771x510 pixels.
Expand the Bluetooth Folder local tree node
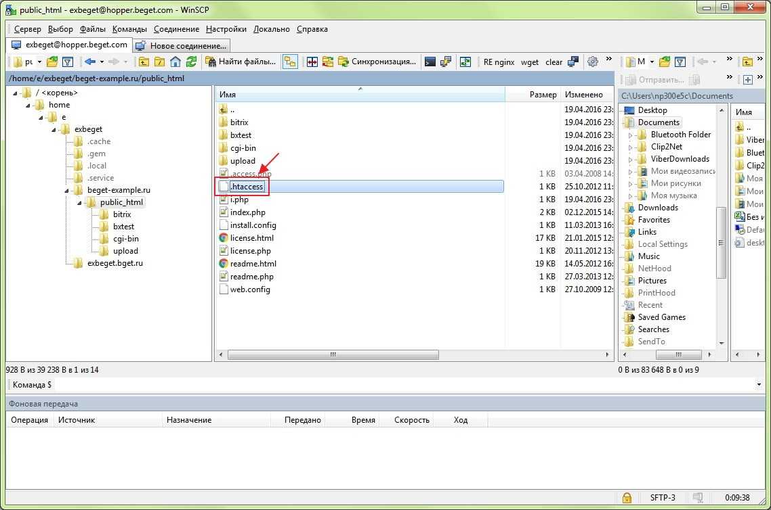click(x=630, y=135)
